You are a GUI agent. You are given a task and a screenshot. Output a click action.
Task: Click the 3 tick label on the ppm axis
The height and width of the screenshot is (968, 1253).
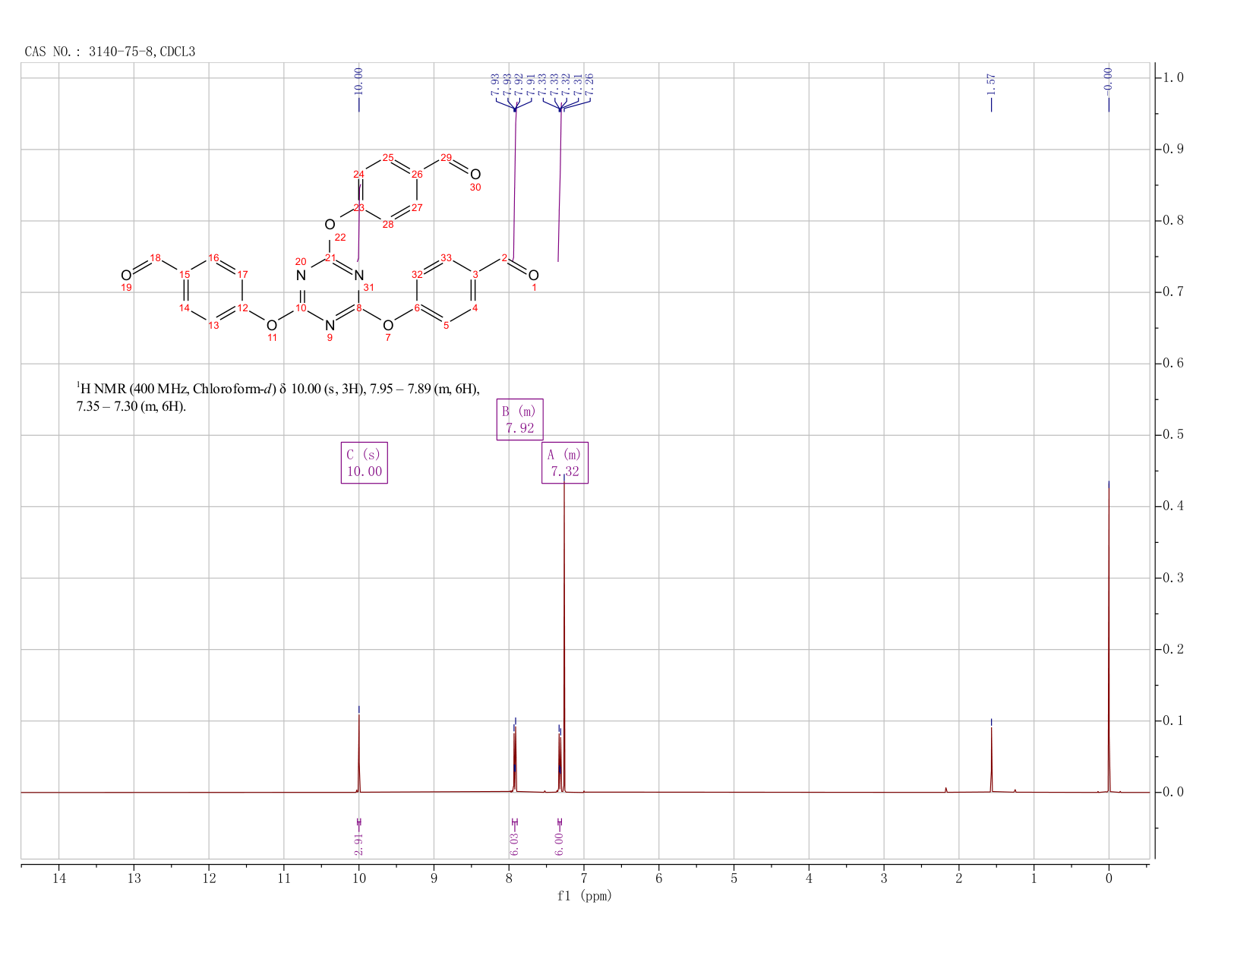coord(884,878)
